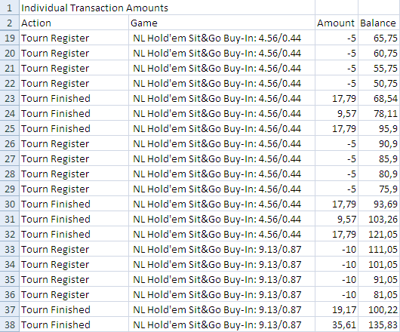Select the Amount column header cell

click(x=337, y=23)
